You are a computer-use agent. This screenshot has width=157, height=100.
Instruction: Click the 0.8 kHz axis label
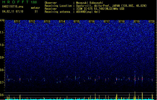[x=2, y=70]
